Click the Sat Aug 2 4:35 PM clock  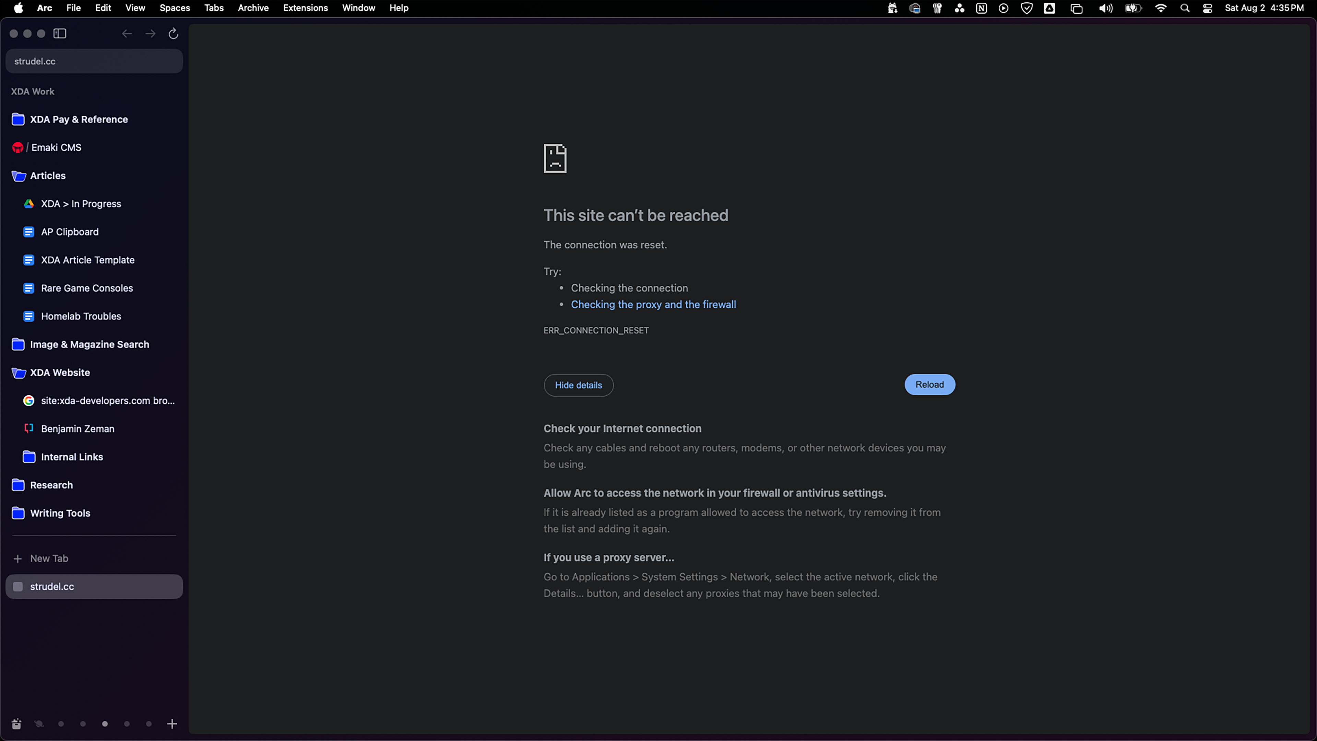(1264, 8)
